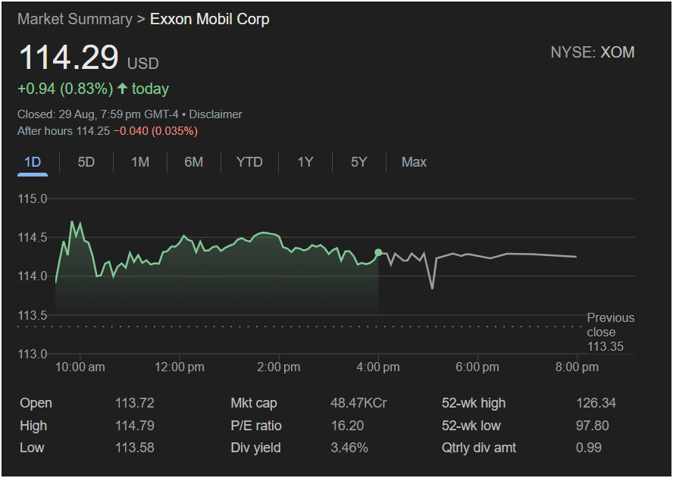
Task: Click the Div yield value 3.46%
Action: coord(349,448)
